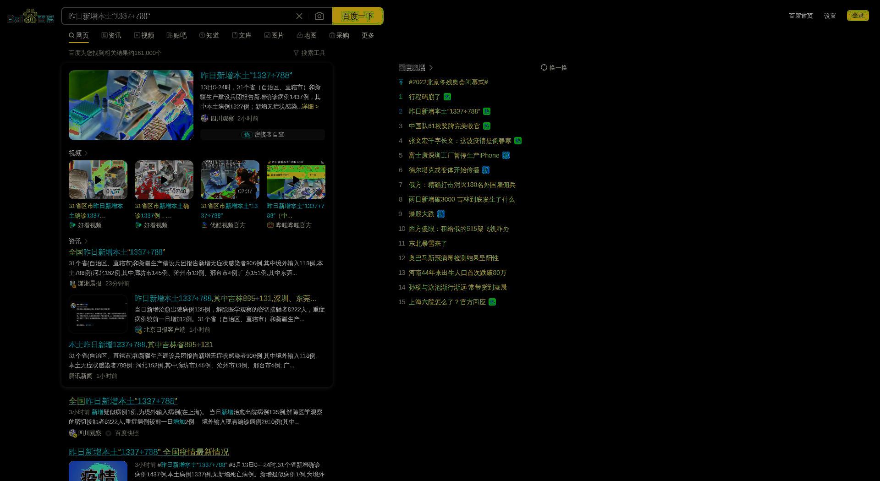Click 新 badge next to 港股大跌
Viewport: 880px width, 481px height.
441,214
